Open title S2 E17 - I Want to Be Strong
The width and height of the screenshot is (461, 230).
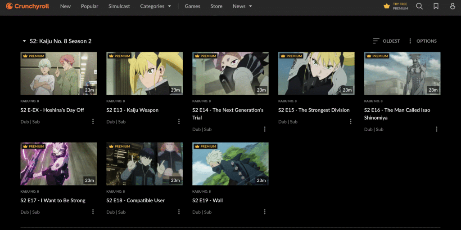coord(53,200)
